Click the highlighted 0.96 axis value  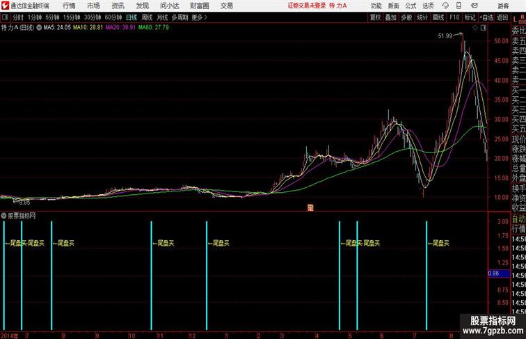click(x=499, y=274)
